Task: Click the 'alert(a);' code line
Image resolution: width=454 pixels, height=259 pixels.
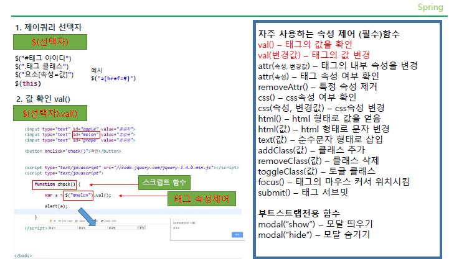Action: [x=56, y=206]
